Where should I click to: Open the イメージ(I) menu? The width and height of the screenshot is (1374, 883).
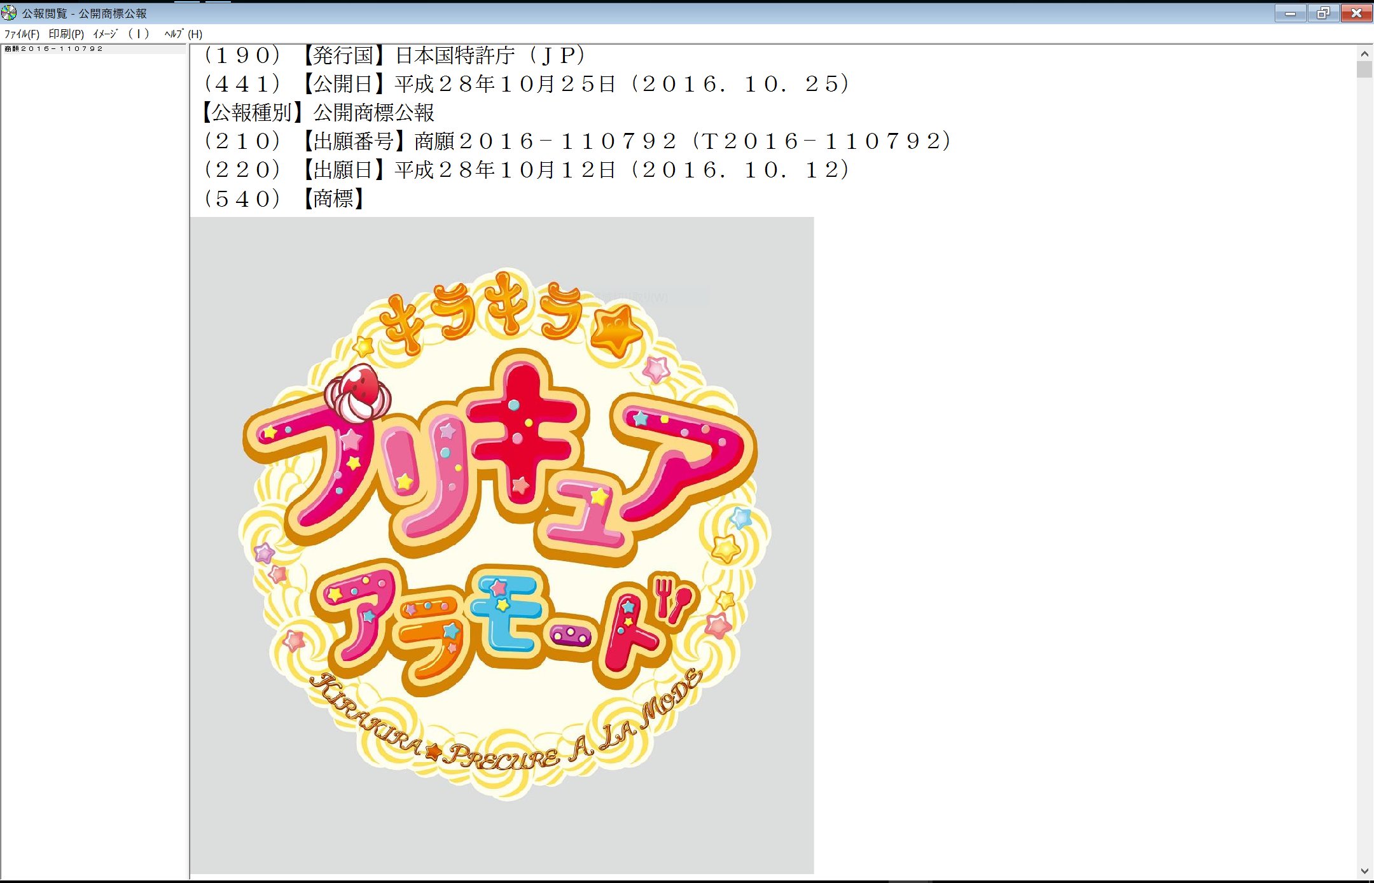121,34
